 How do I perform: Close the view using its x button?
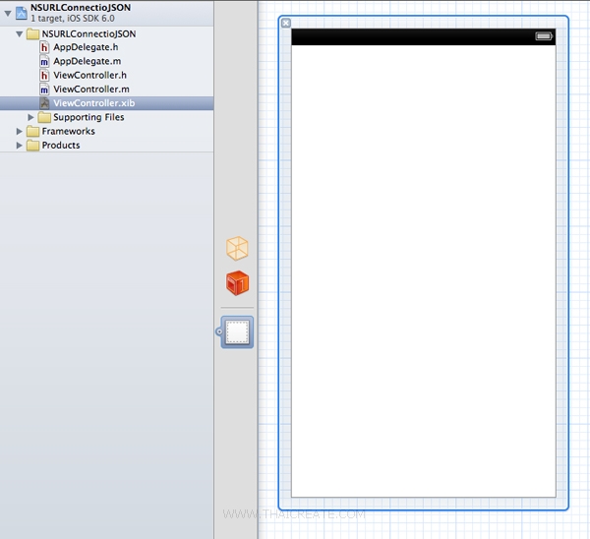pos(285,23)
